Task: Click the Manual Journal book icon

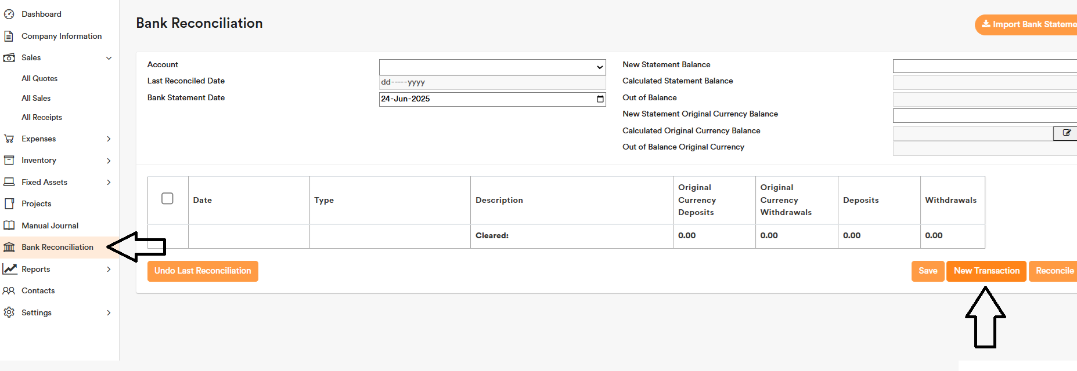Action: [x=9, y=225]
